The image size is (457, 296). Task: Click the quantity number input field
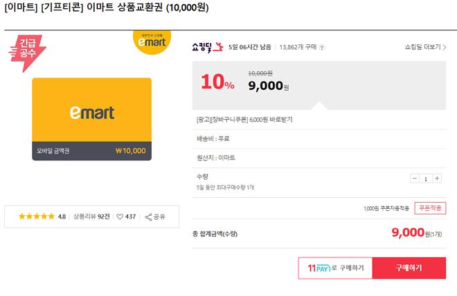[x=426, y=178]
